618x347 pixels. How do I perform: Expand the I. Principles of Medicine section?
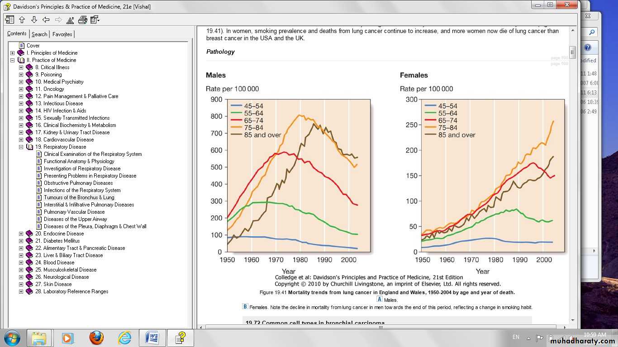[12, 53]
